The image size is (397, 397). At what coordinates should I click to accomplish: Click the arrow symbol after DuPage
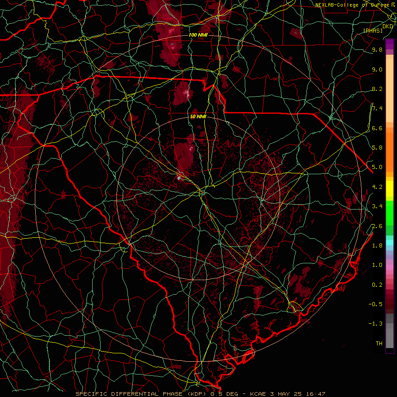(393, 4)
